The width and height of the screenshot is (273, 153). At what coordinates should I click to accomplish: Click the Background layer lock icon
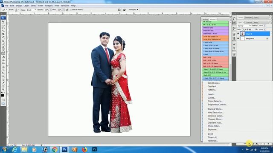(x=267, y=39)
